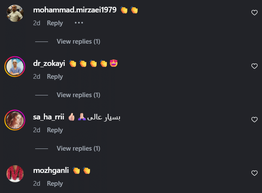This screenshot has height=193, width=262.
Task: Expand replies under dr_zokayi's comment
Action: (x=78, y=95)
